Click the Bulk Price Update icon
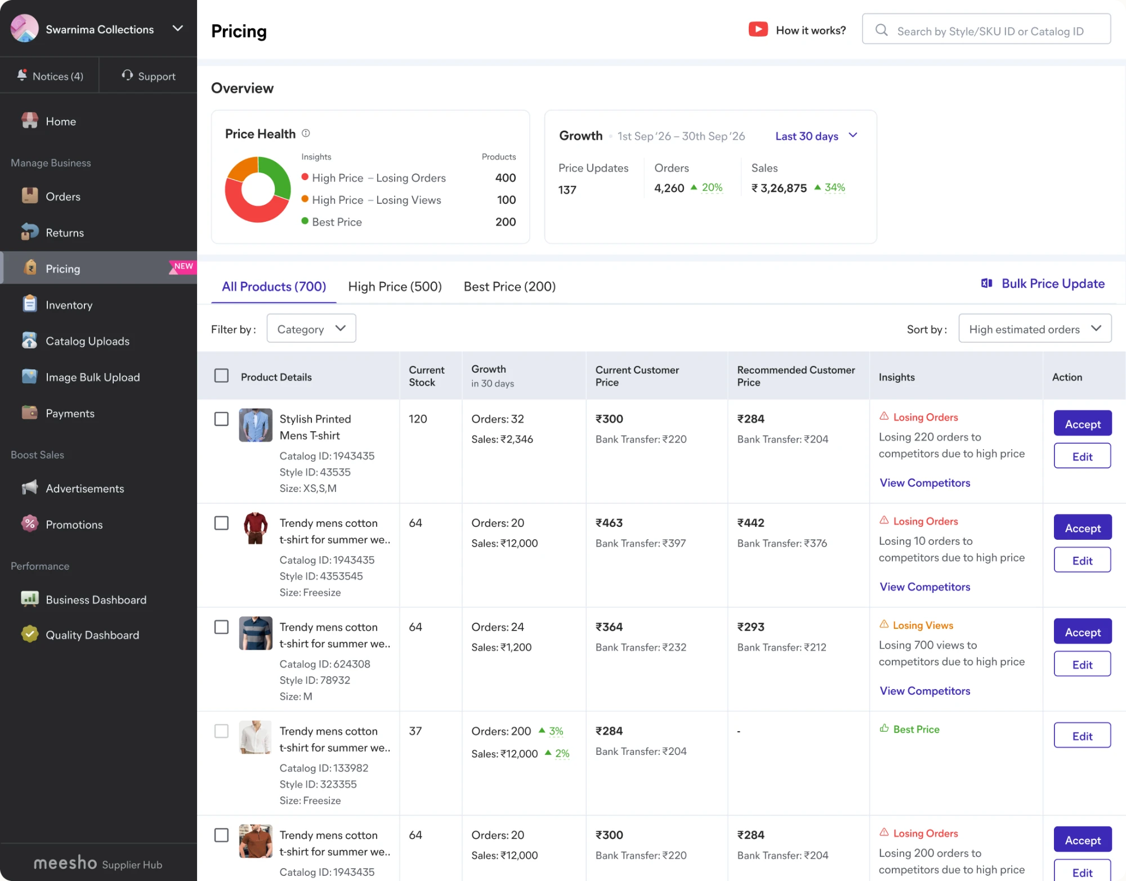This screenshot has height=881, width=1126. coord(986,283)
